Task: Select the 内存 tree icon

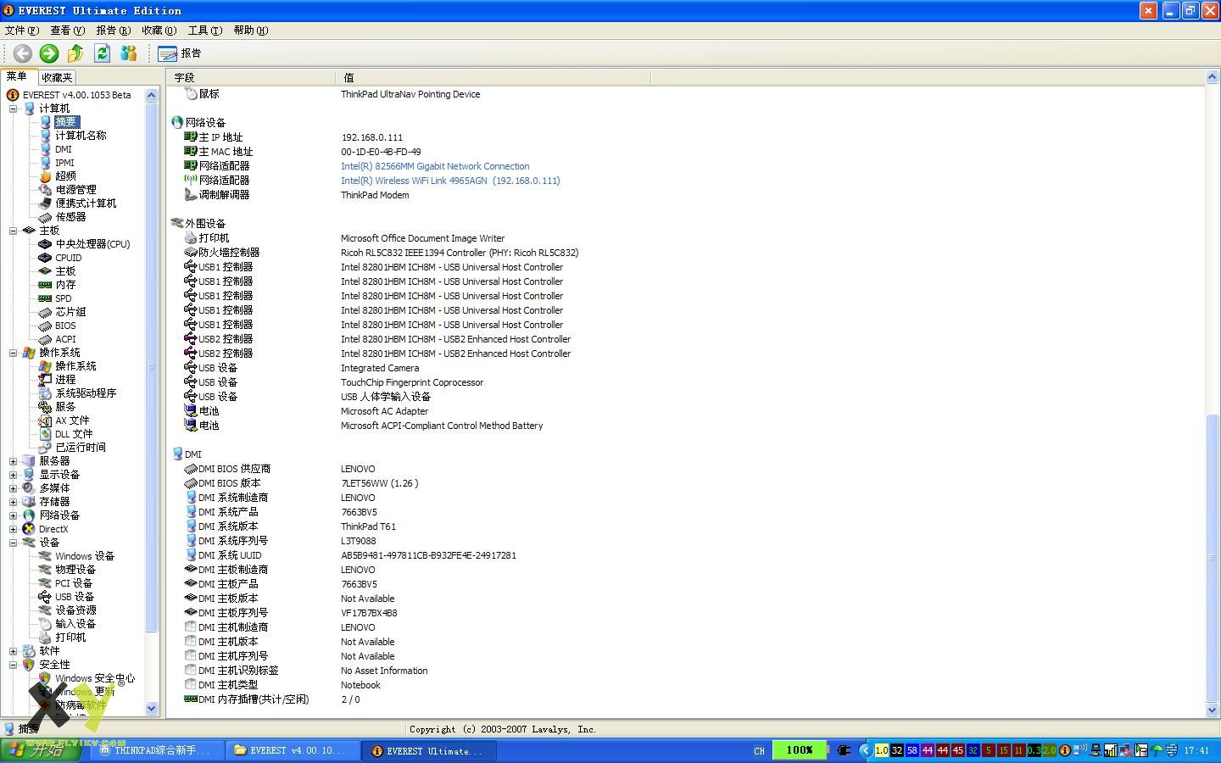Action: pyautogui.click(x=45, y=285)
